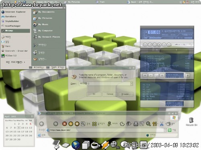Play previous track in Winamp

145,45
